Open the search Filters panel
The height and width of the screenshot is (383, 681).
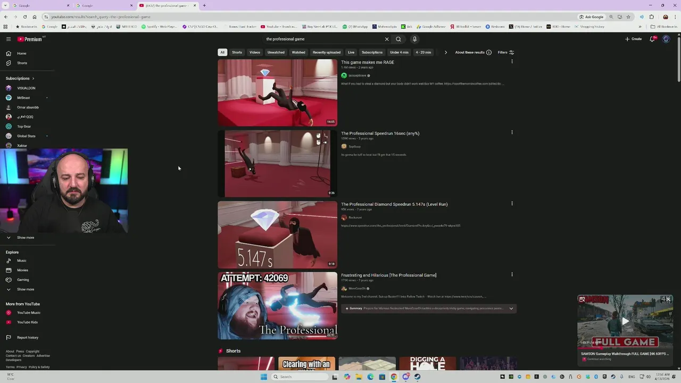[505, 52]
